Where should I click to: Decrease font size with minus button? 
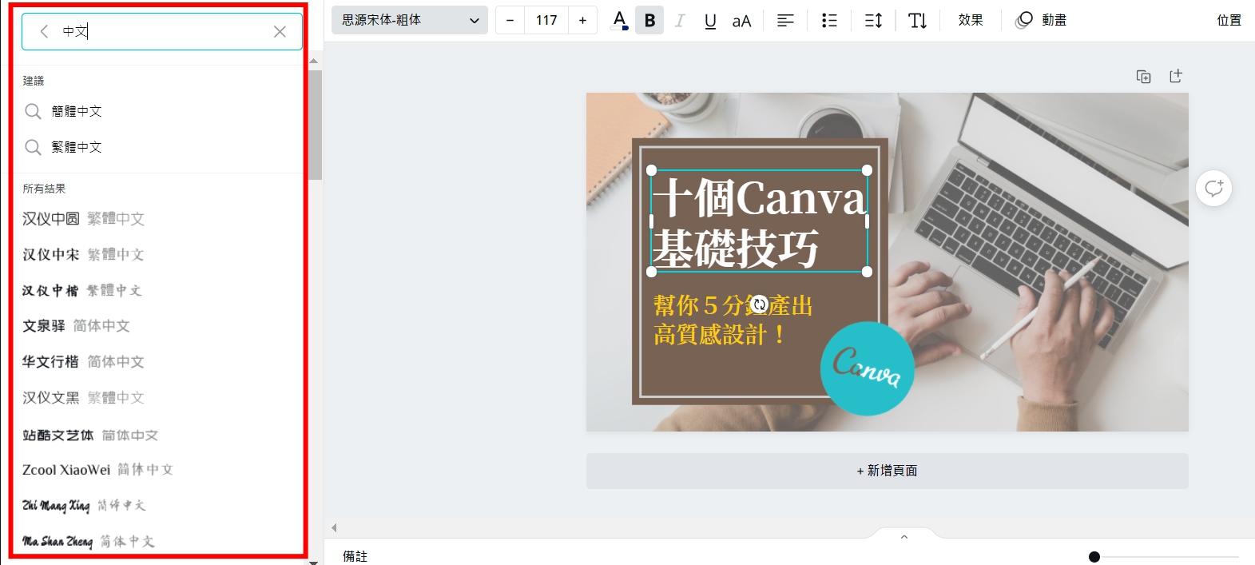pyautogui.click(x=510, y=20)
